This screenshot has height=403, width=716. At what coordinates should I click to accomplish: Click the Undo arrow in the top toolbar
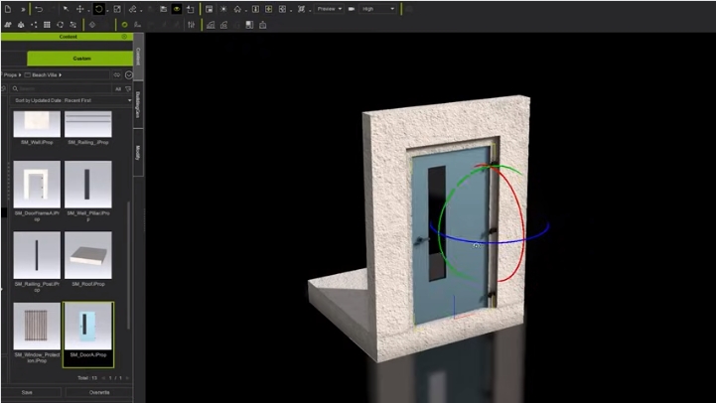coord(38,9)
